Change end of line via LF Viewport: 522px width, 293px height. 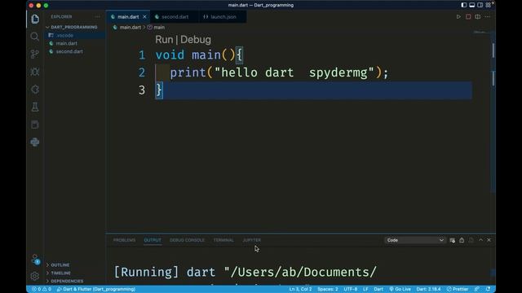365,289
